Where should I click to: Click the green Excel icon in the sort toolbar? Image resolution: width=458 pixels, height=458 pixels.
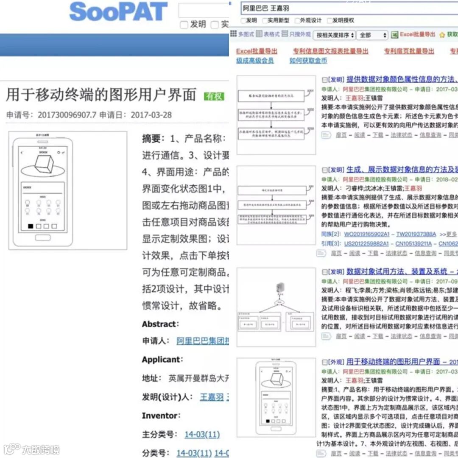click(395, 34)
